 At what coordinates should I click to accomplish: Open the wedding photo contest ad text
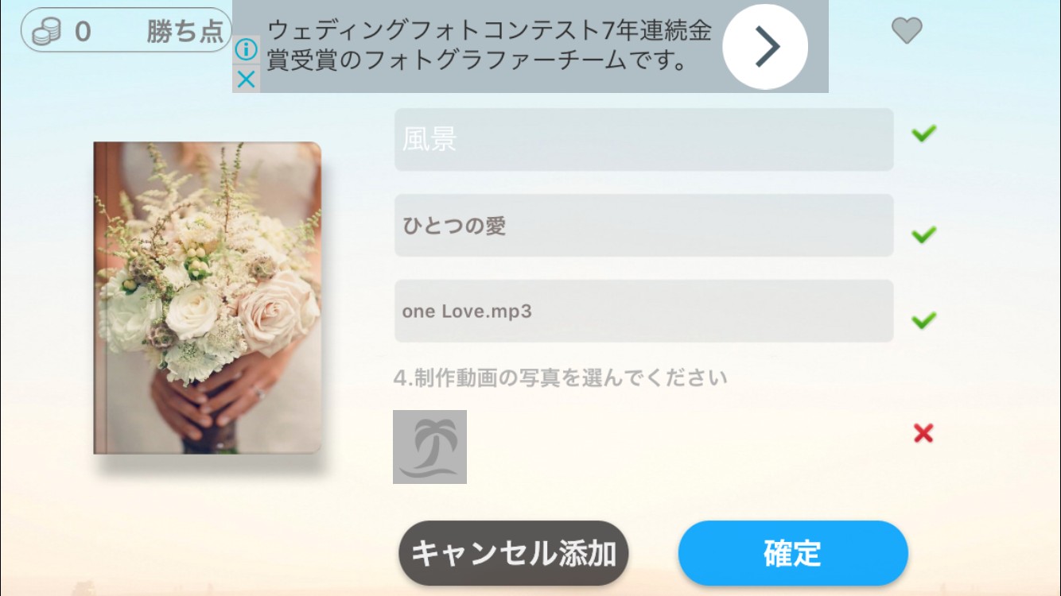[x=488, y=46]
